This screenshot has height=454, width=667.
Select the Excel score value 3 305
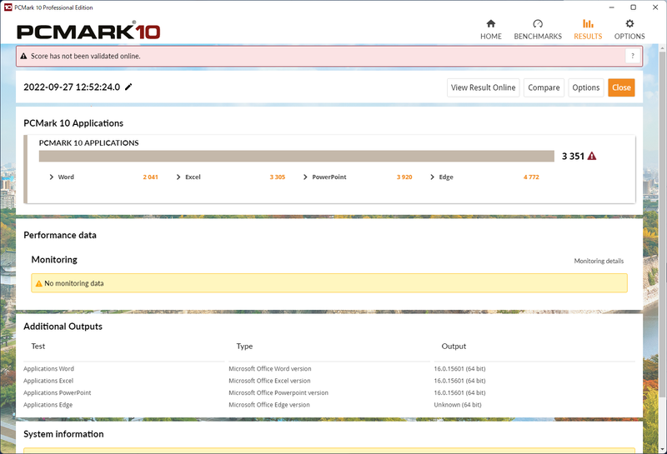(278, 177)
